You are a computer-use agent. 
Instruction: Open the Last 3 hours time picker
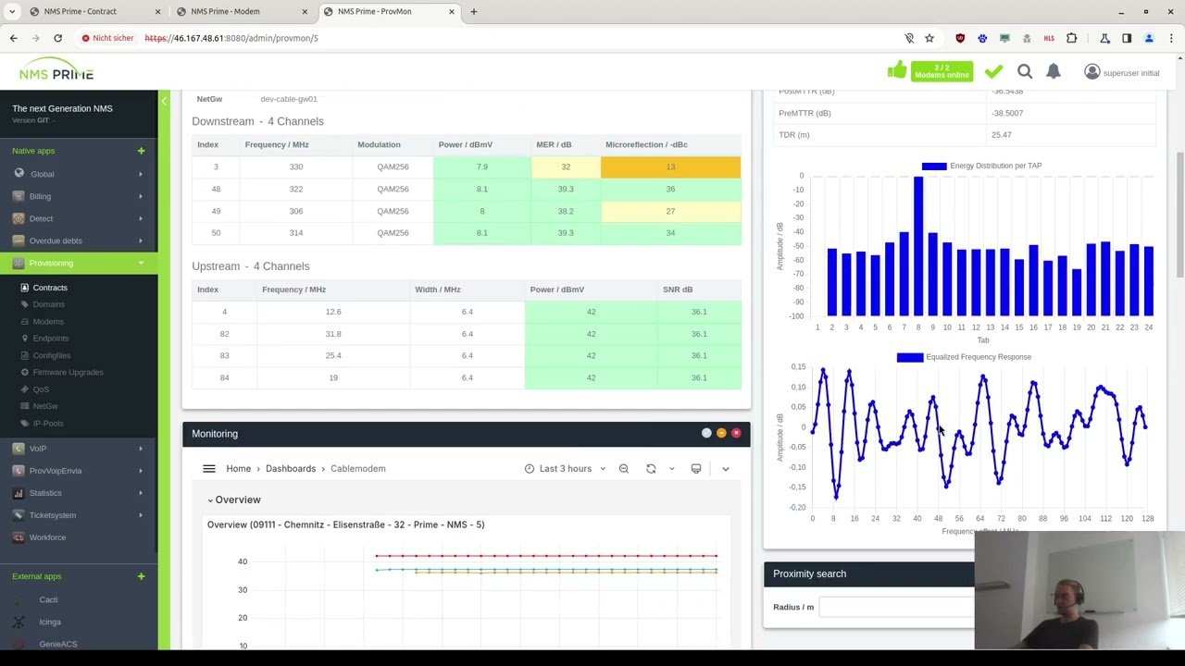[565, 469]
